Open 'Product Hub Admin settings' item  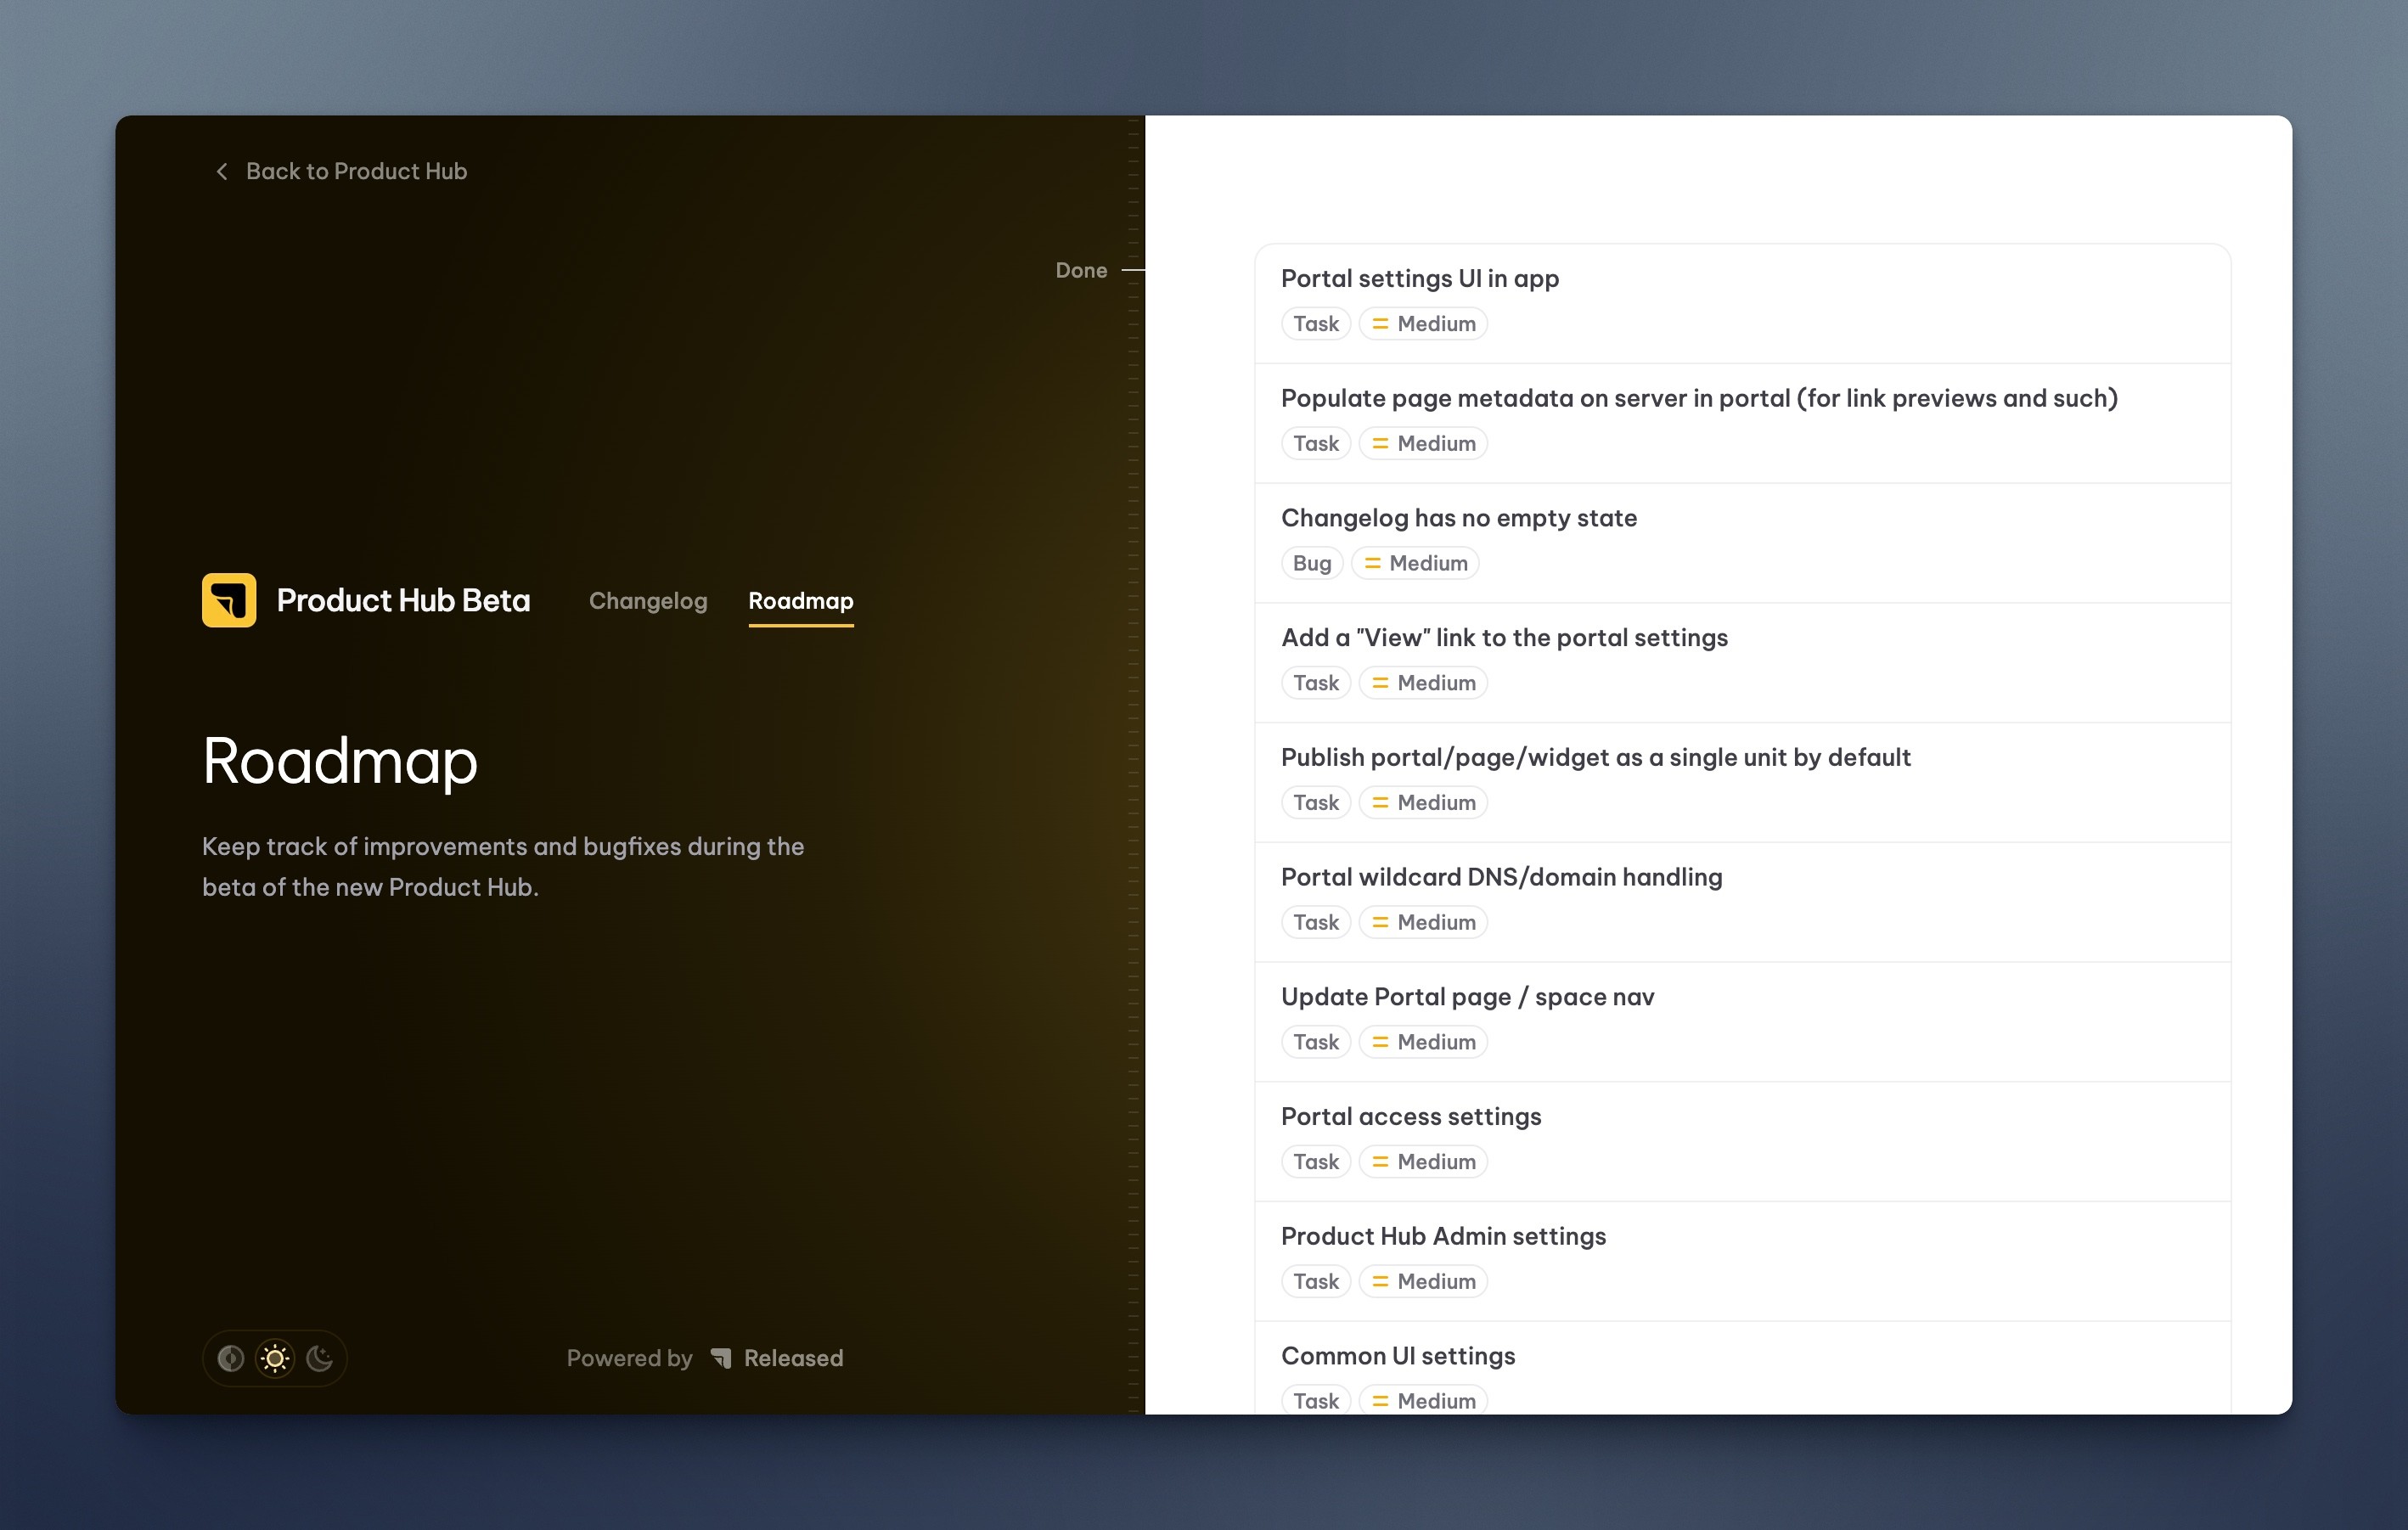[1743, 1261]
